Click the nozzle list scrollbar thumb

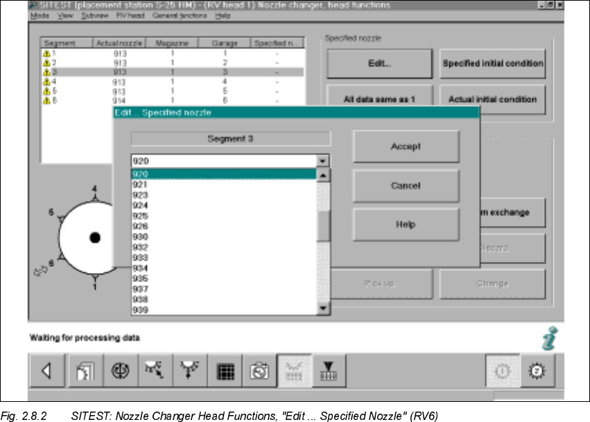(x=323, y=226)
